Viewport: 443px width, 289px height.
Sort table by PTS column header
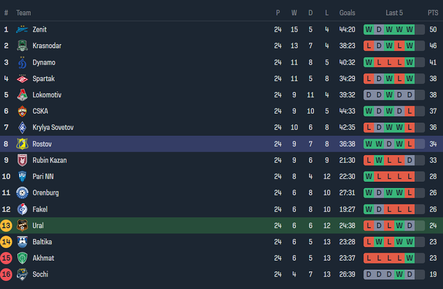(x=433, y=13)
